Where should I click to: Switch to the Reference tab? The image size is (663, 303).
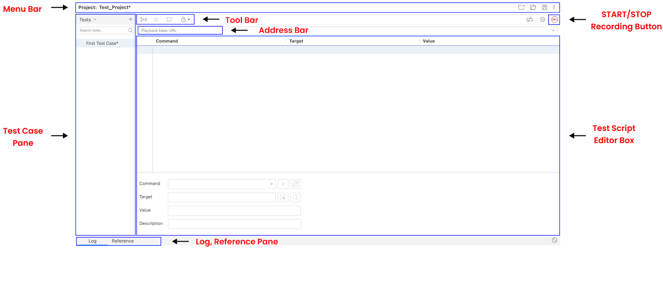point(123,241)
